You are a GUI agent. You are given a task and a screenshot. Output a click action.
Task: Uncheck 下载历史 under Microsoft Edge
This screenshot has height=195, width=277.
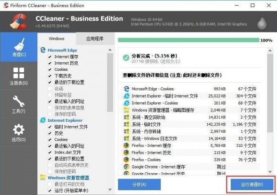pos(50,76)
